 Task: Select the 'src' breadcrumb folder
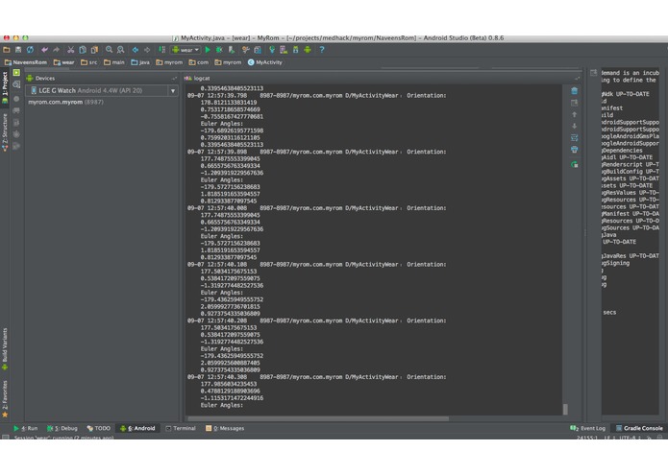click(x=89, y=62)
